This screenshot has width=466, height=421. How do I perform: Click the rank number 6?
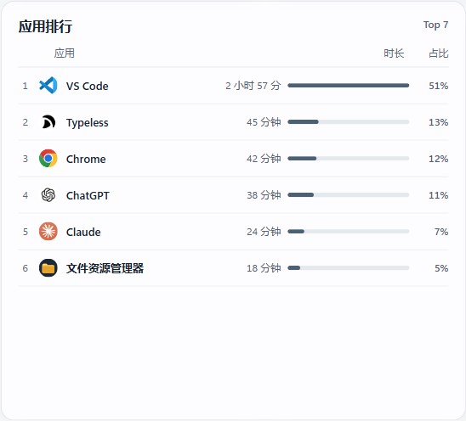[x=26, y=268]
